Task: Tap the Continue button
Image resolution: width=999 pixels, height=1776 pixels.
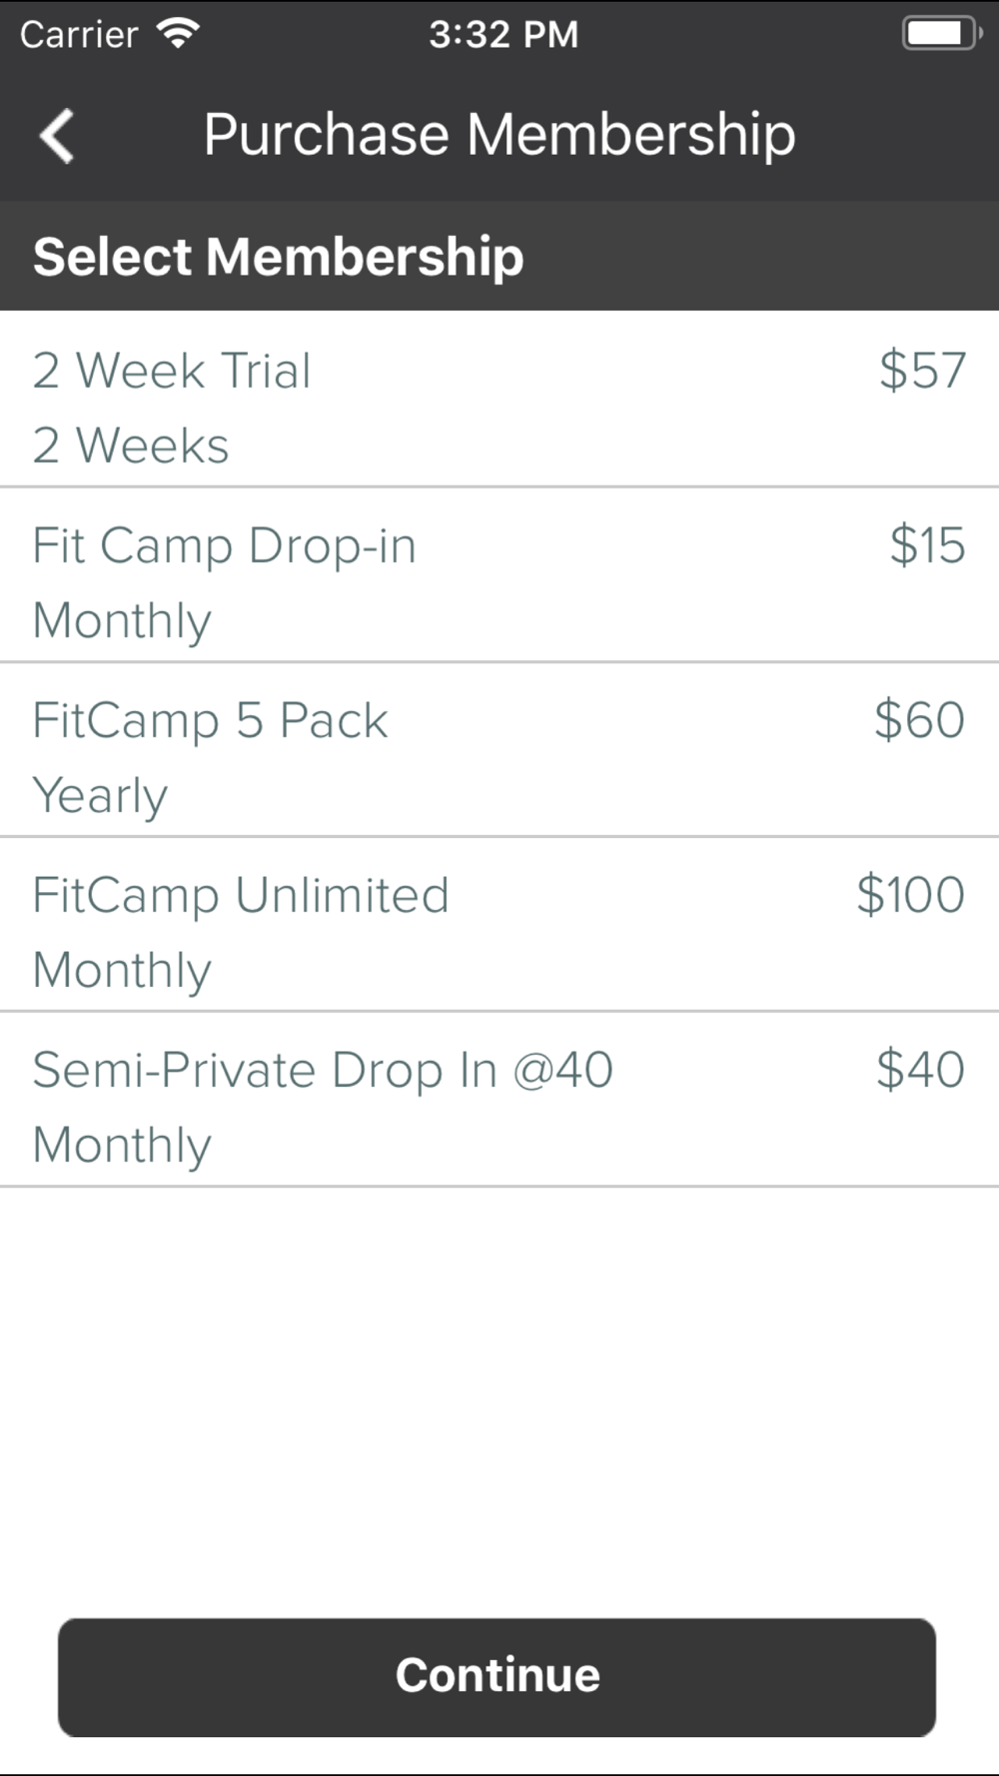Action: point(497,1677)
